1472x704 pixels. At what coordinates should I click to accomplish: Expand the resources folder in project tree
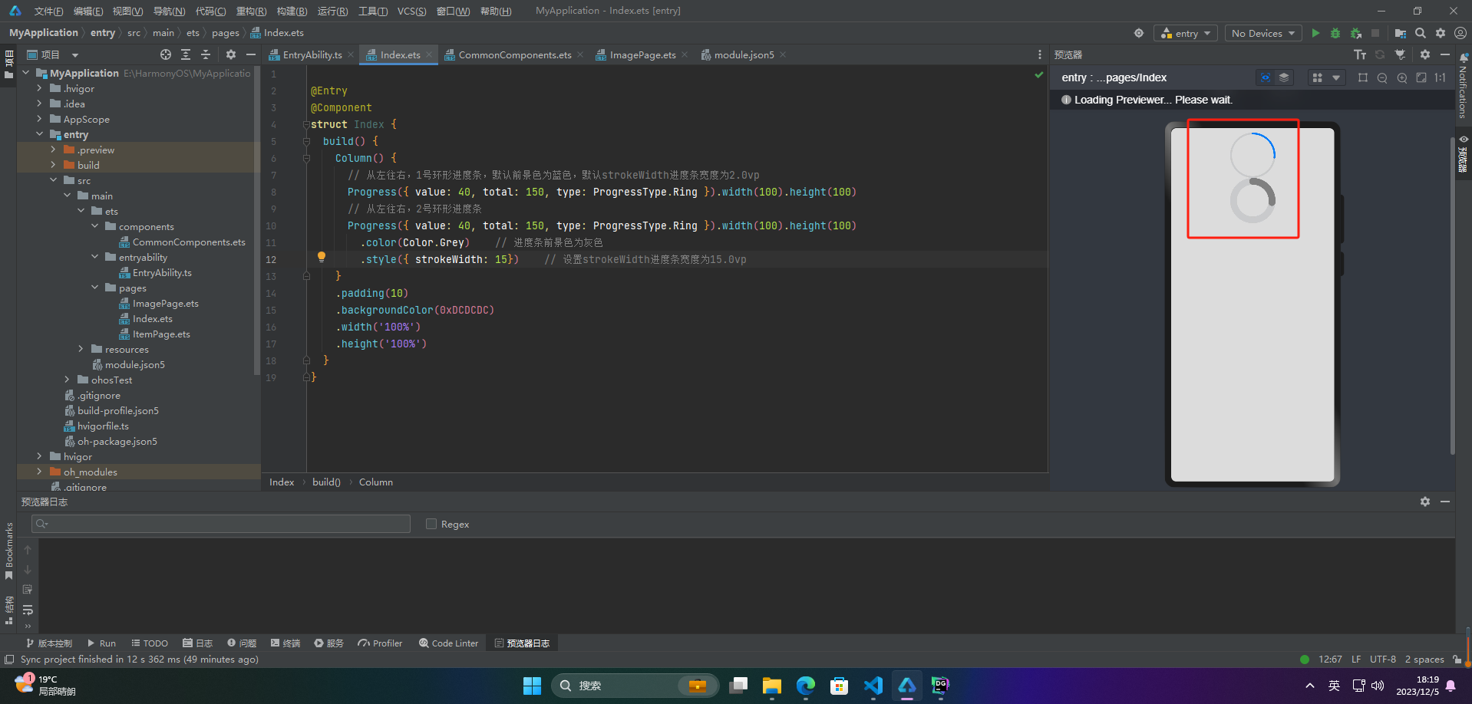81,349
